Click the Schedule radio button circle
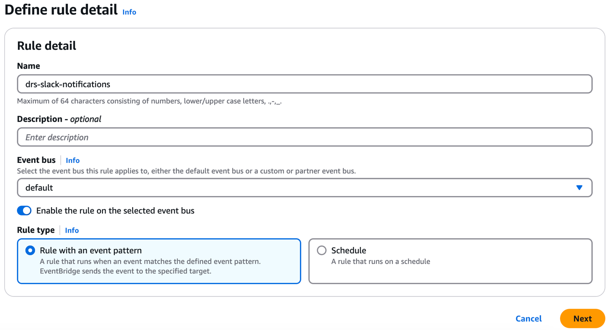This screenshot has width=609, height=330. click(x=322, y=250)
